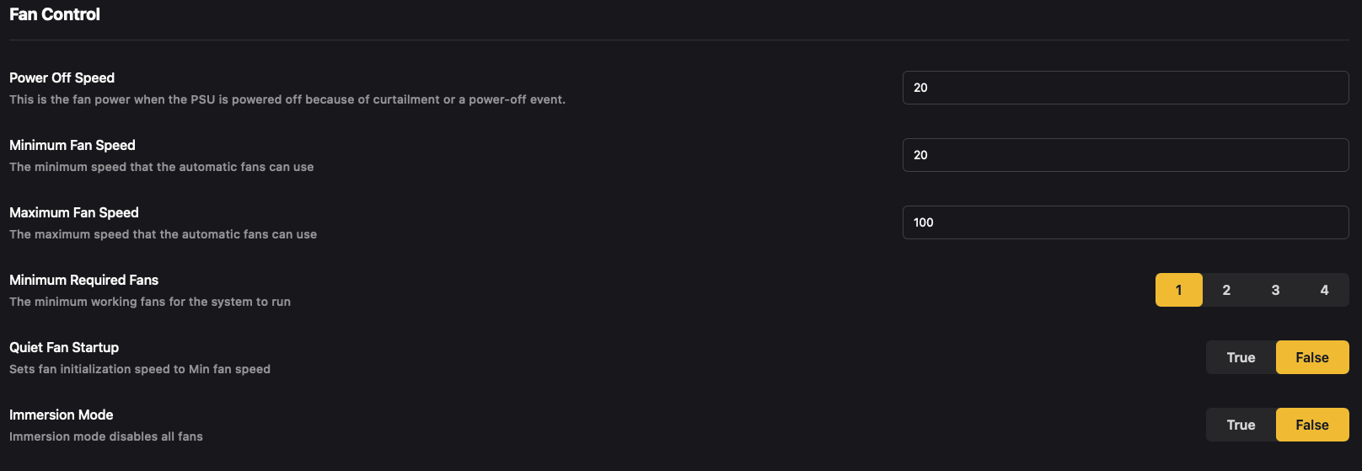Select 1 for Minimum Required Fans

(x=1178, y=290)
